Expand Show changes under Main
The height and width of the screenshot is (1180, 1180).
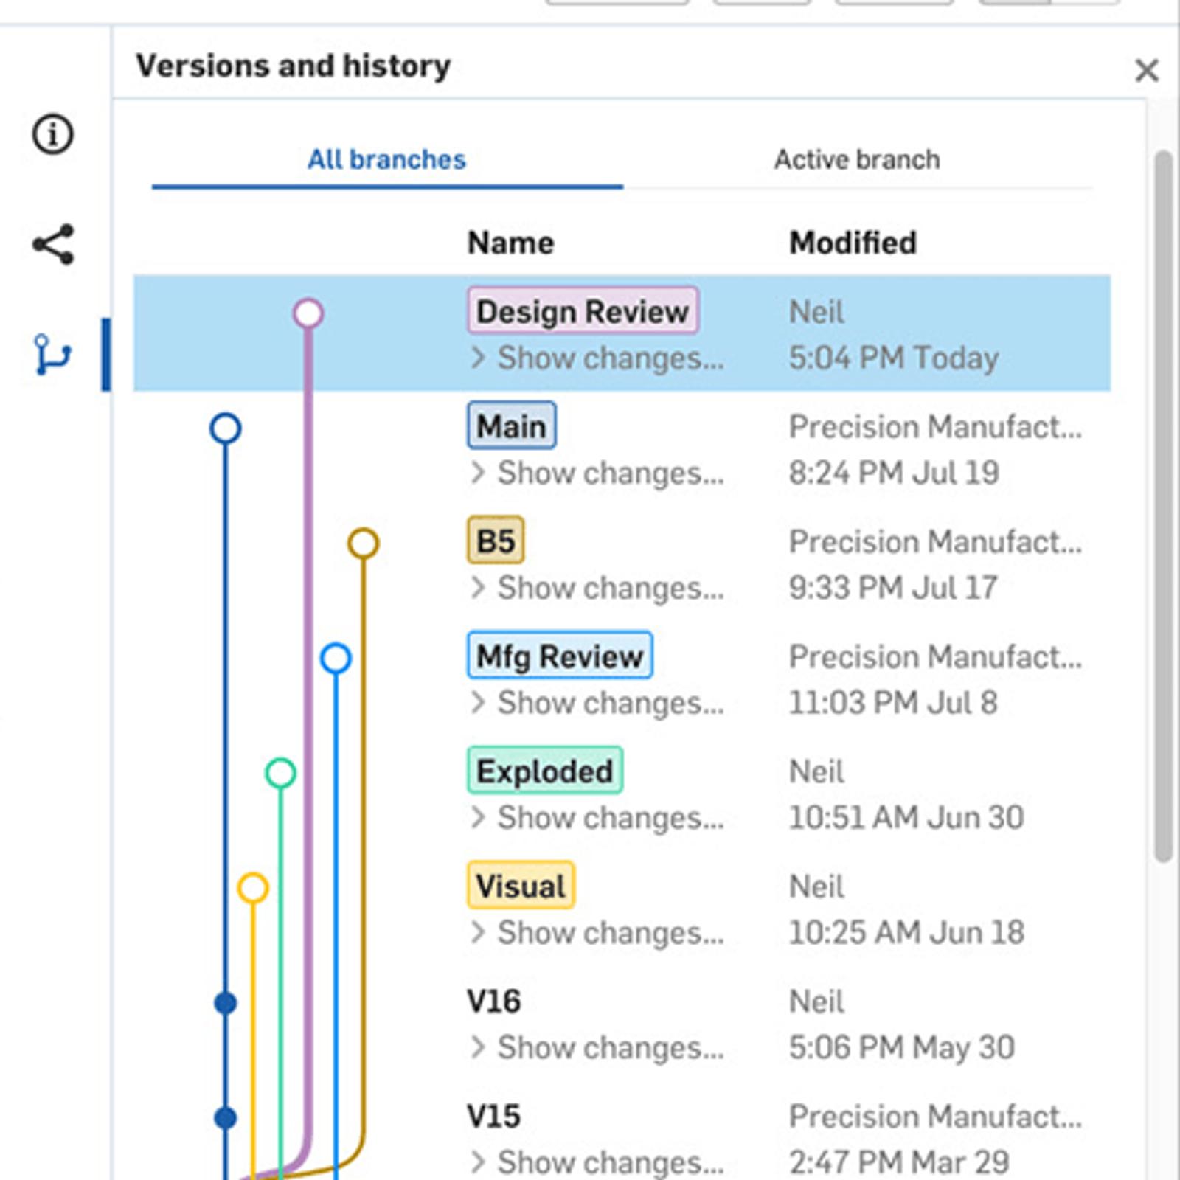(x=597, y=473)
